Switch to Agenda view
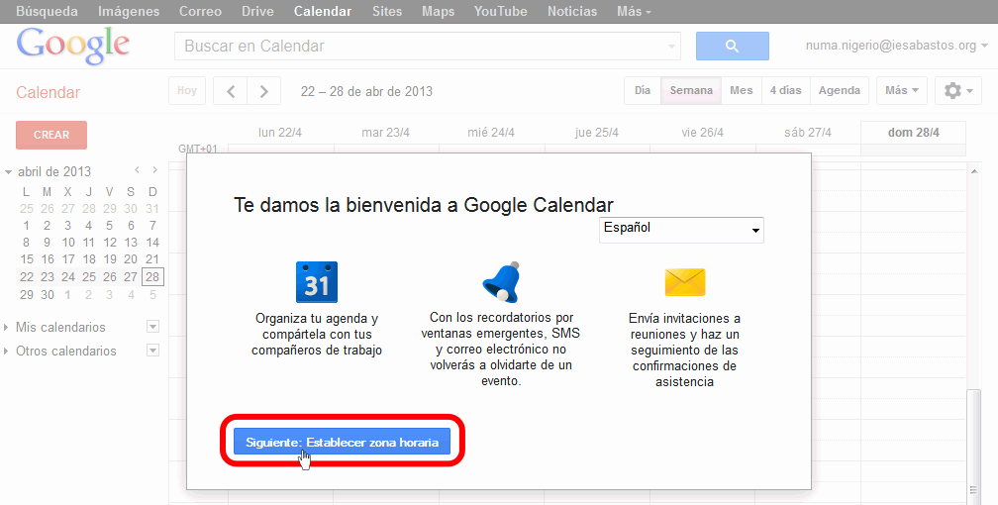This screenshot has width=998, height=505. (x=840, y=90)
